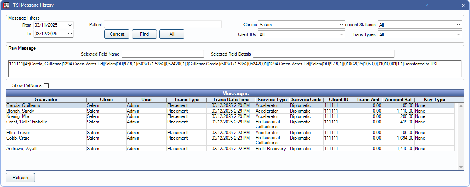The width and height of the screenshot is (470, 187).
Task: Click the Current button
Action: pyautogui.click(x=117, y=34)
